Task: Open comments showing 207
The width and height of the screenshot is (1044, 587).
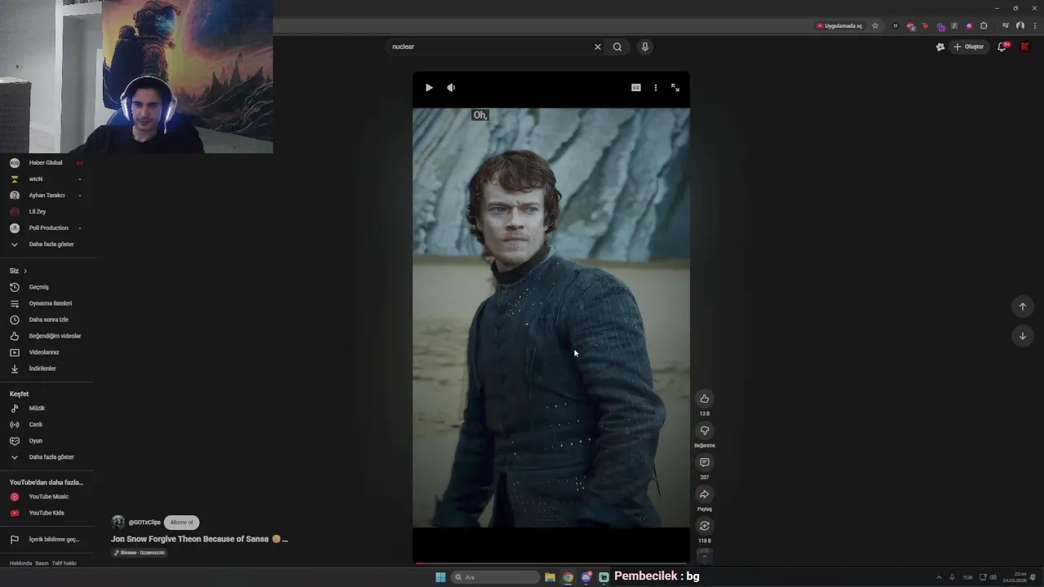Action: tap(705, 462)
